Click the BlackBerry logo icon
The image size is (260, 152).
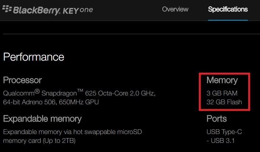click(x=7, y=9)
